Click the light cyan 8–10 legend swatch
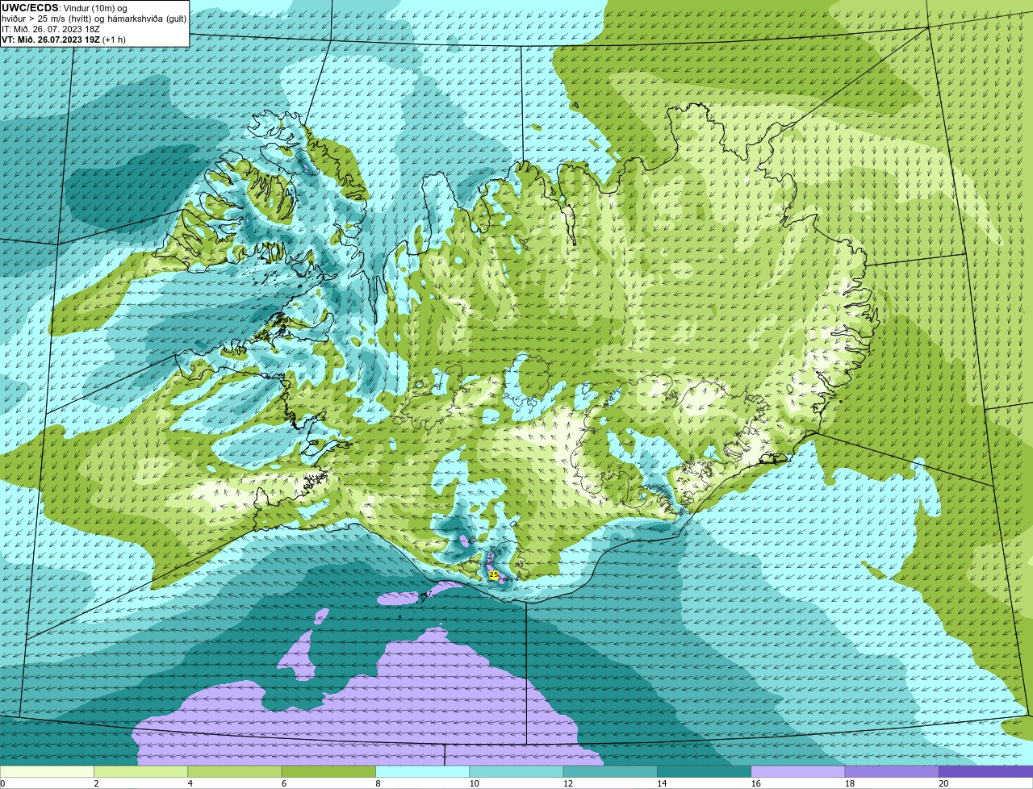The image size is (1033, 789). [422, 771]
